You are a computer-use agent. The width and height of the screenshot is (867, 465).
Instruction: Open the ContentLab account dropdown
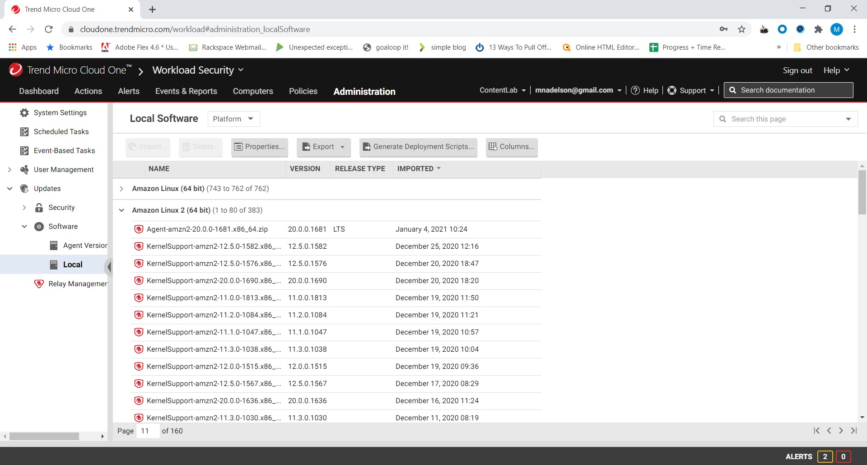coord(503,90)
